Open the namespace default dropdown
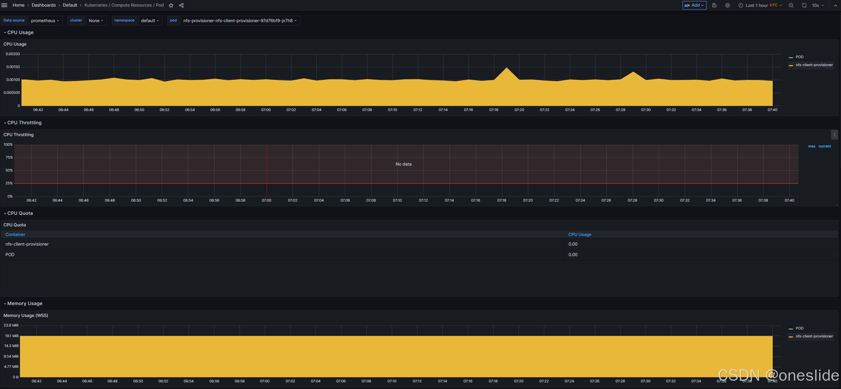The height and width of the screenshot is (389, 841). click(150, 20)
